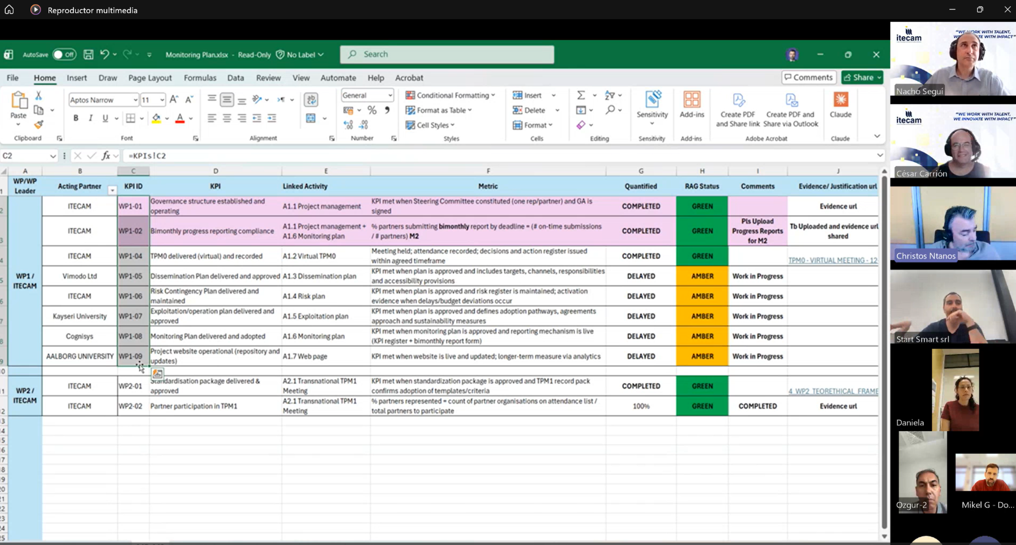Open the Borders dropdown arrow
1016x545 pixels.
(x=142, y=118)
